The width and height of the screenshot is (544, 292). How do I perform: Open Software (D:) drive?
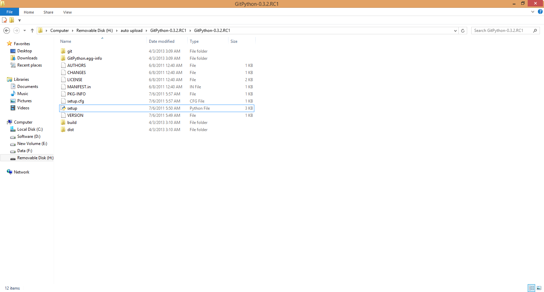coord(29,136)
